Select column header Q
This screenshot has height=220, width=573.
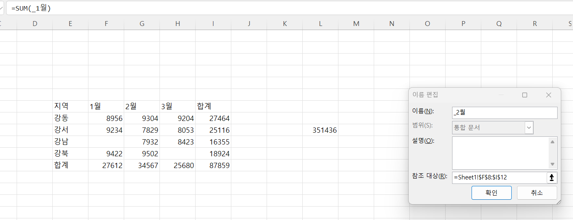click(499, 24)
